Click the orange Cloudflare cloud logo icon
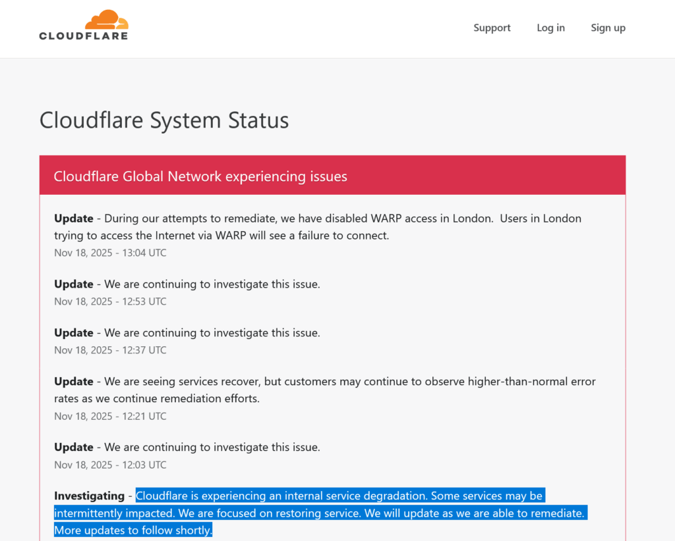Screen dimensions: 675x541 click(105, 20)
